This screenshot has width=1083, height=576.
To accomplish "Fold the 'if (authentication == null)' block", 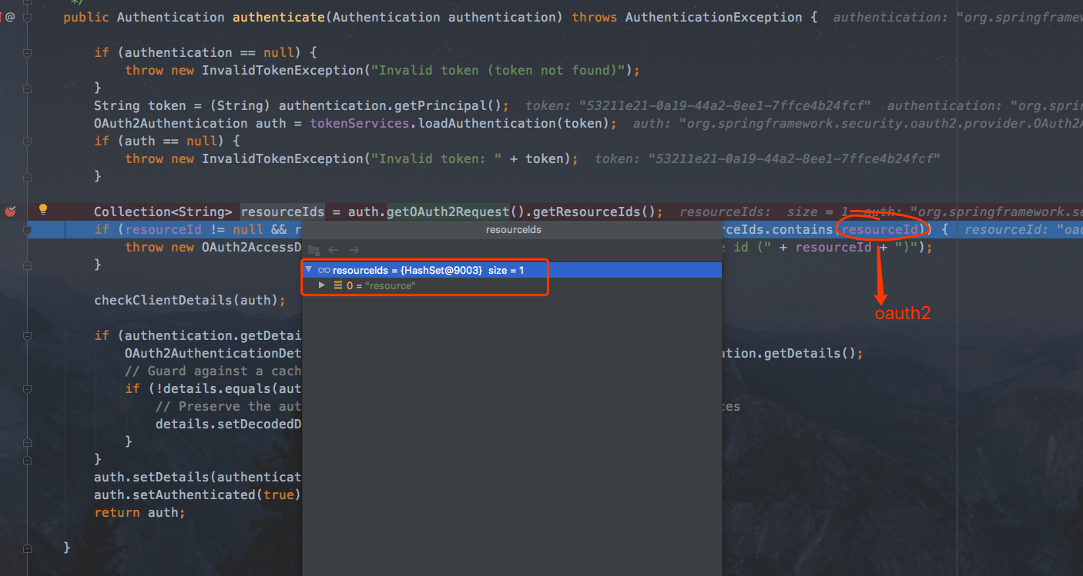I will [28, 52].
